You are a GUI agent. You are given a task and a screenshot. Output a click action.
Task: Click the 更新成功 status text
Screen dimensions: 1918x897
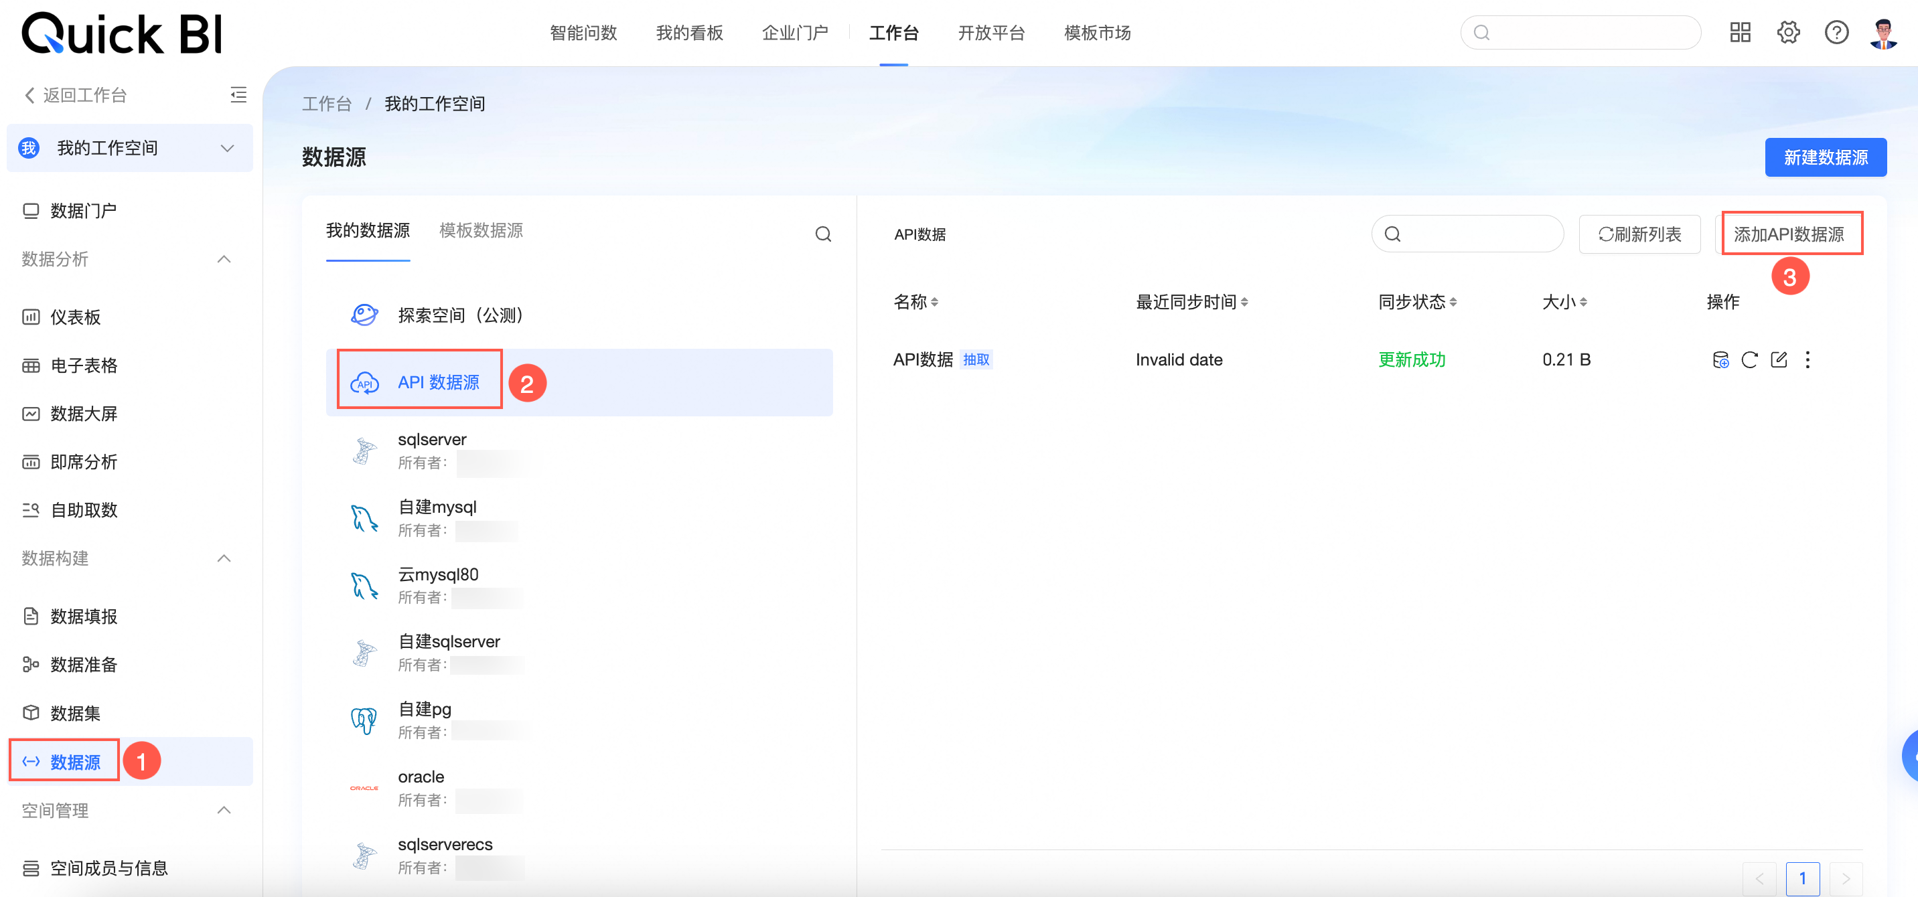pos(1412,360)
